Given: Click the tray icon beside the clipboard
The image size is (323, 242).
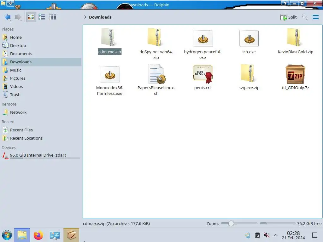Looking at the screenshot, I should tap(248, 235).
